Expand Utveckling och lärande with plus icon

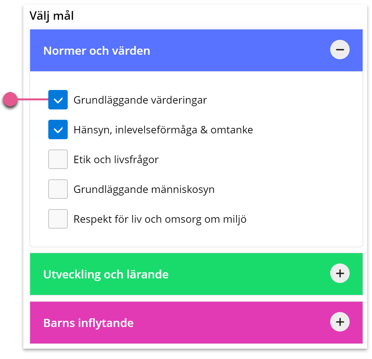tap(340, 273)
